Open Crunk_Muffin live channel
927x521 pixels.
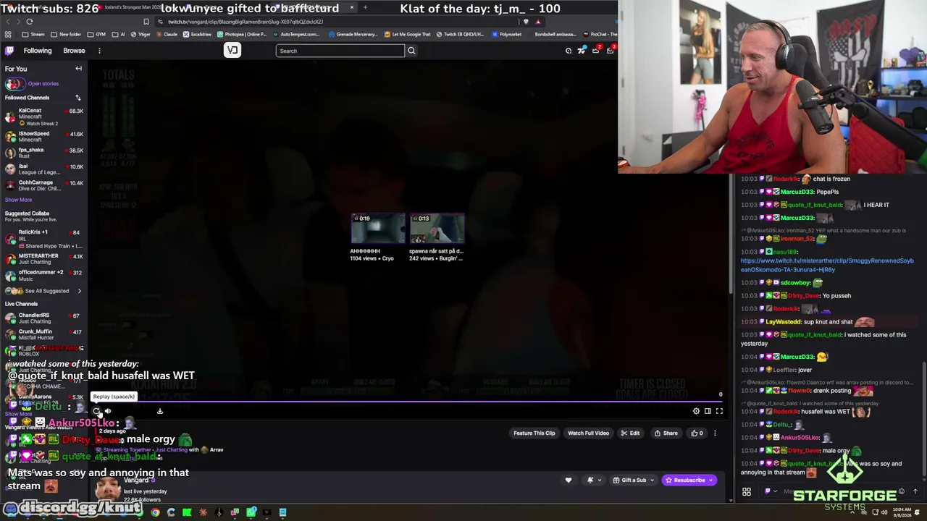(43, 334)
